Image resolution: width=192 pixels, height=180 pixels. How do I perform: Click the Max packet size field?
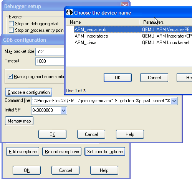point(50,52)
